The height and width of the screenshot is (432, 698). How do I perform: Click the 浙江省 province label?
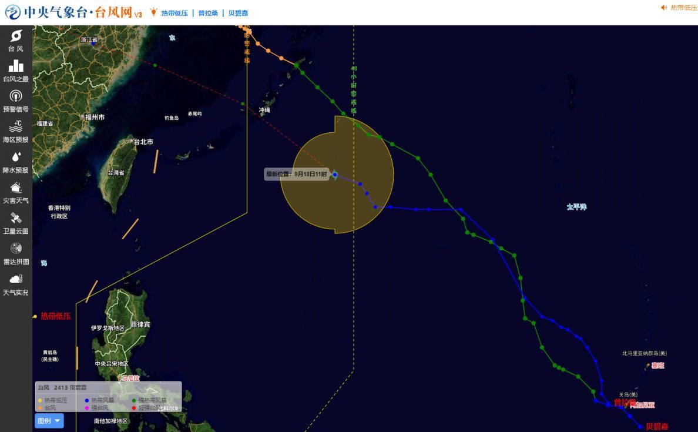(x=89, y=39)
